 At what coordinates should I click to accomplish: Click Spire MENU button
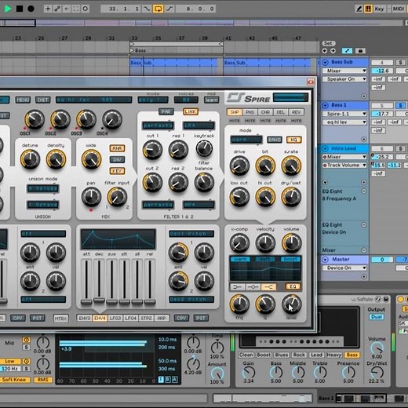point(23,100)
